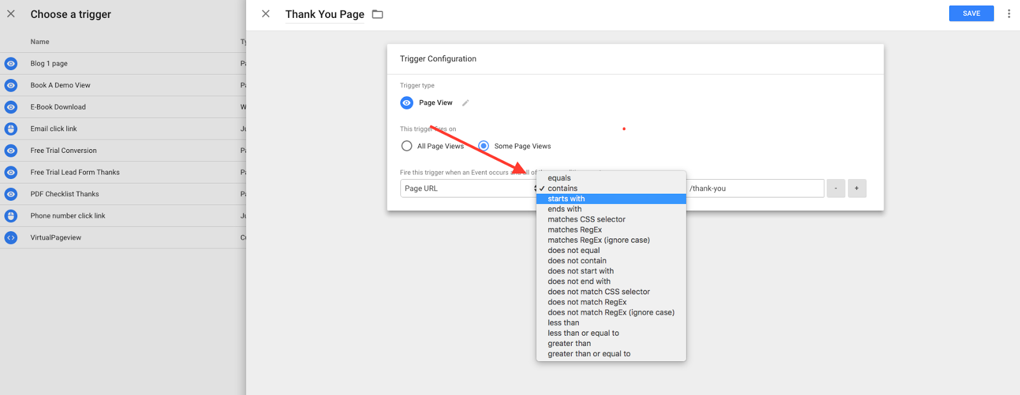This screenshot has width=1020, height=395.
Task: Choose 'ends with' from operator list
Action: (x=611, y=209)
